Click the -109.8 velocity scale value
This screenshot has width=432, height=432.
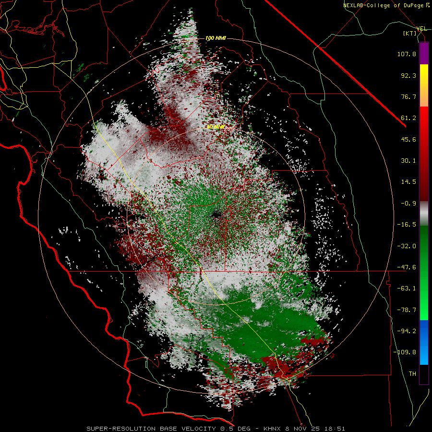(x=405, y=352)
